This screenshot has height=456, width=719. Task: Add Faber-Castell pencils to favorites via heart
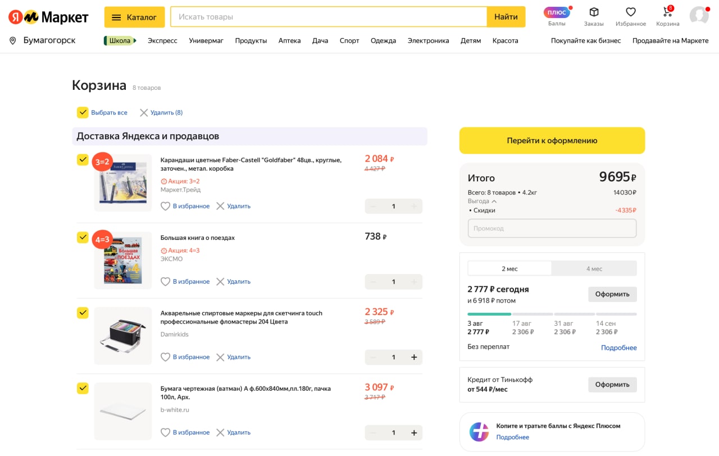click(165, 206)
